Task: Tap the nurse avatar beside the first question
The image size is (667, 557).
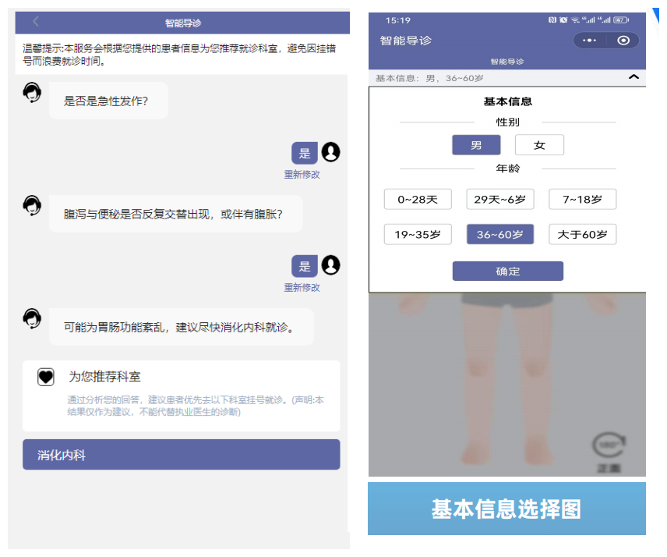Action: coord(31,92)
